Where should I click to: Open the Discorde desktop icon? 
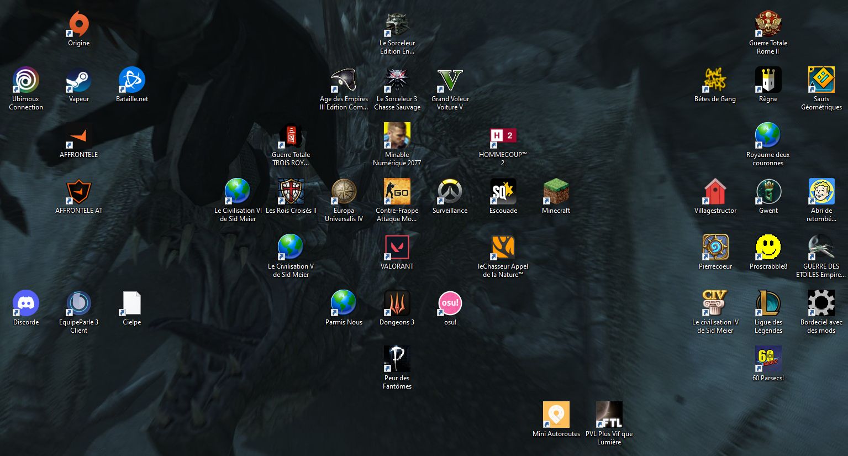point(26,303)
